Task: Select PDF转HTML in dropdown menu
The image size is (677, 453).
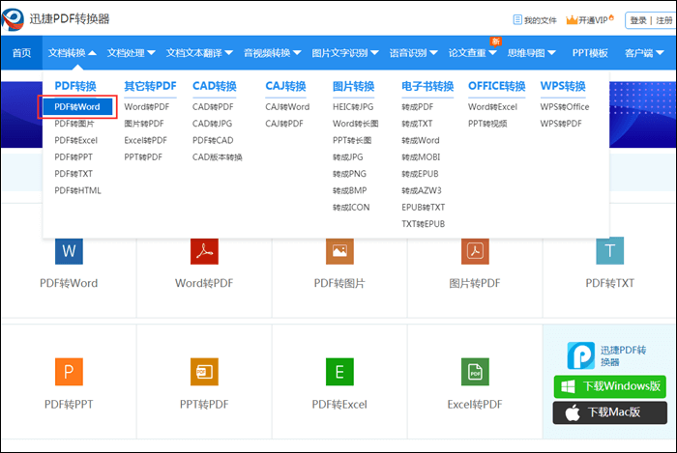Action: [77, 190]
